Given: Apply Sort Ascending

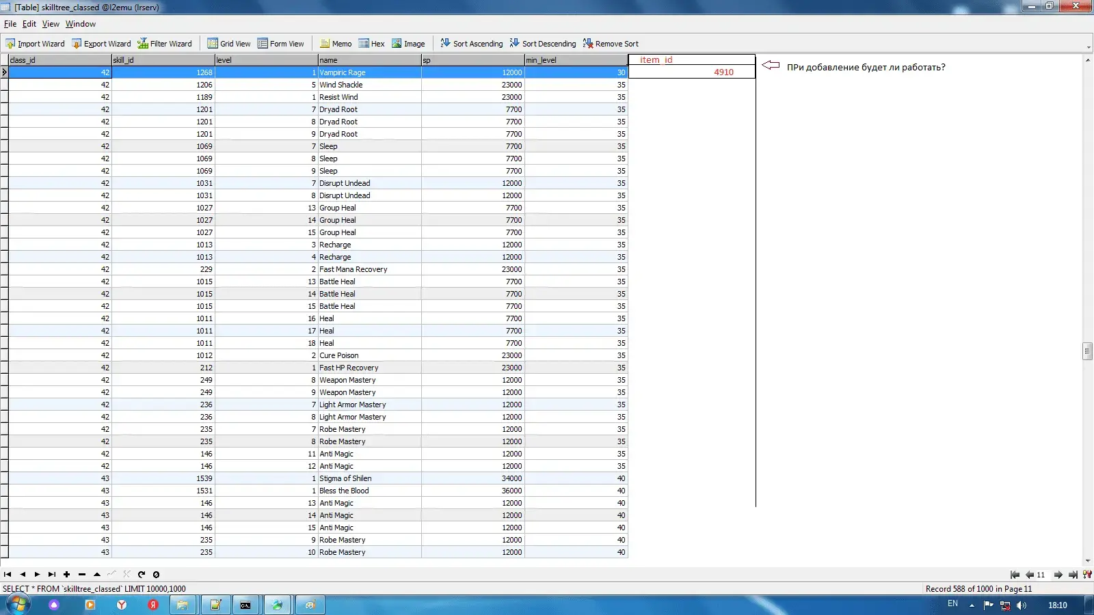Looking at the screenshot, I should click(471, 44).
